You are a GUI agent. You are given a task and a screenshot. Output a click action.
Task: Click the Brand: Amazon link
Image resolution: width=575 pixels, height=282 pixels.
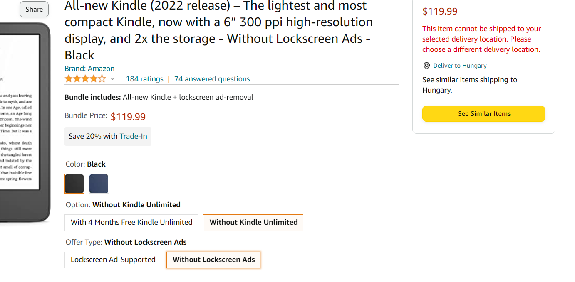click(x=89, y=69)
